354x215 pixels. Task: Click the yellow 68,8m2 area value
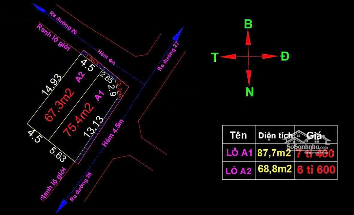275,169
